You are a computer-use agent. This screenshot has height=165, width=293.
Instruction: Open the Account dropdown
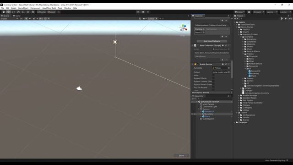point(259,12)
